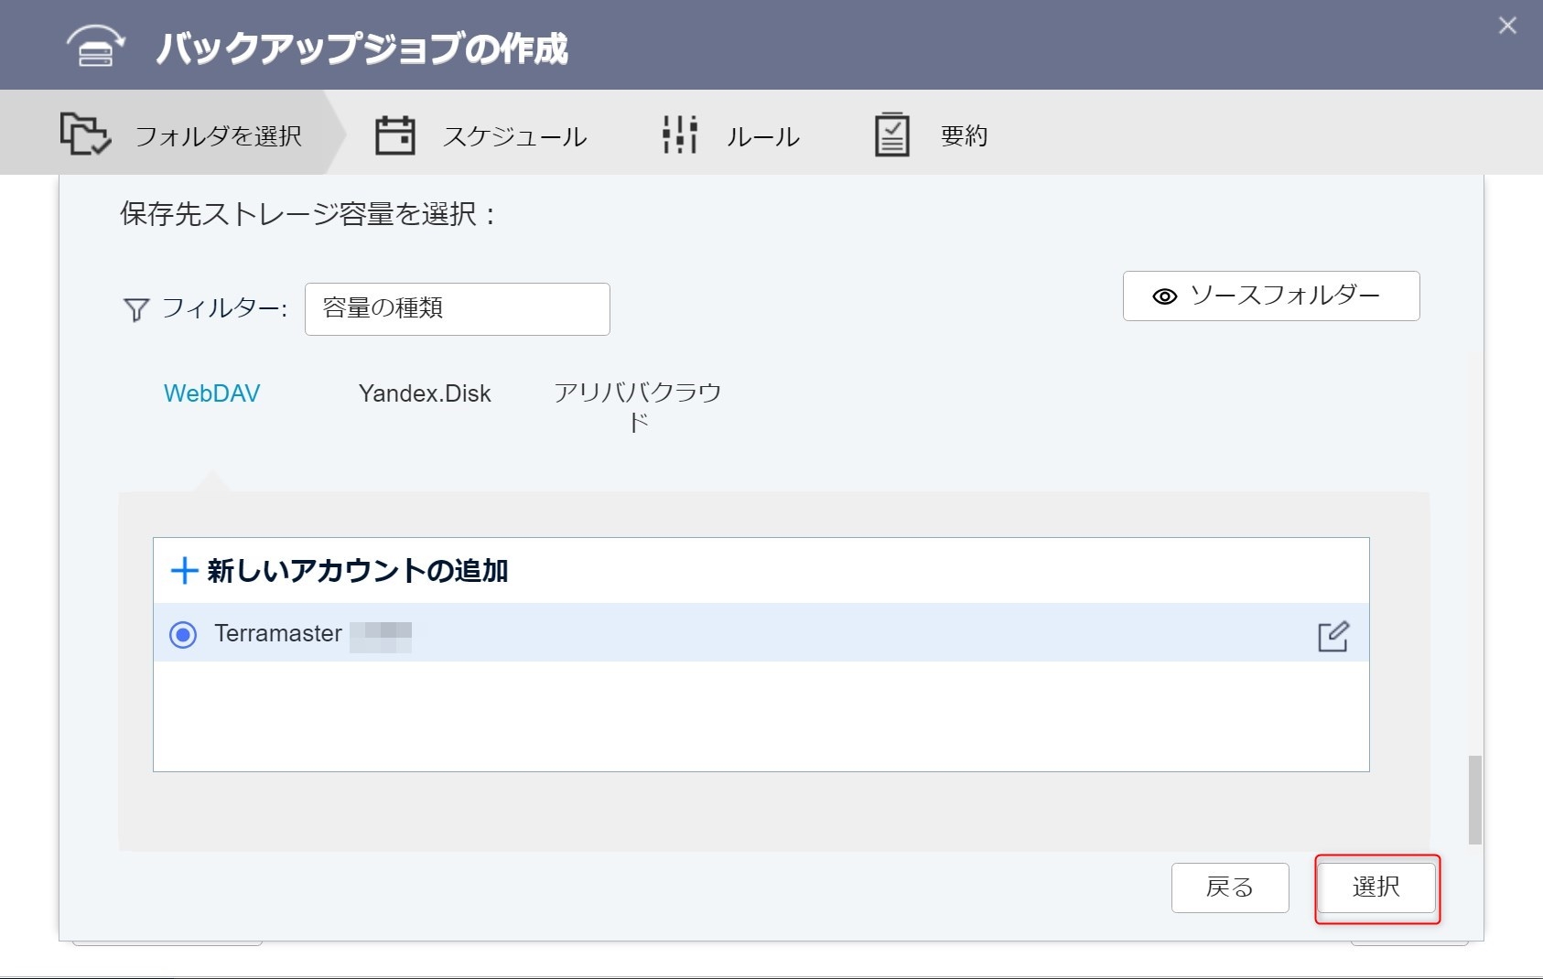Screen dimensions: 1543x979
Task: Click the schedule calendar icon
Action: (x=394, y=135)
